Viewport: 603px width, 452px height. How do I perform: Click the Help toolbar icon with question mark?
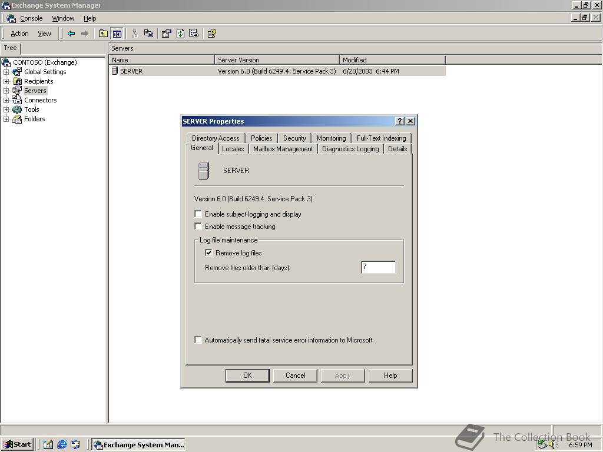212,34
